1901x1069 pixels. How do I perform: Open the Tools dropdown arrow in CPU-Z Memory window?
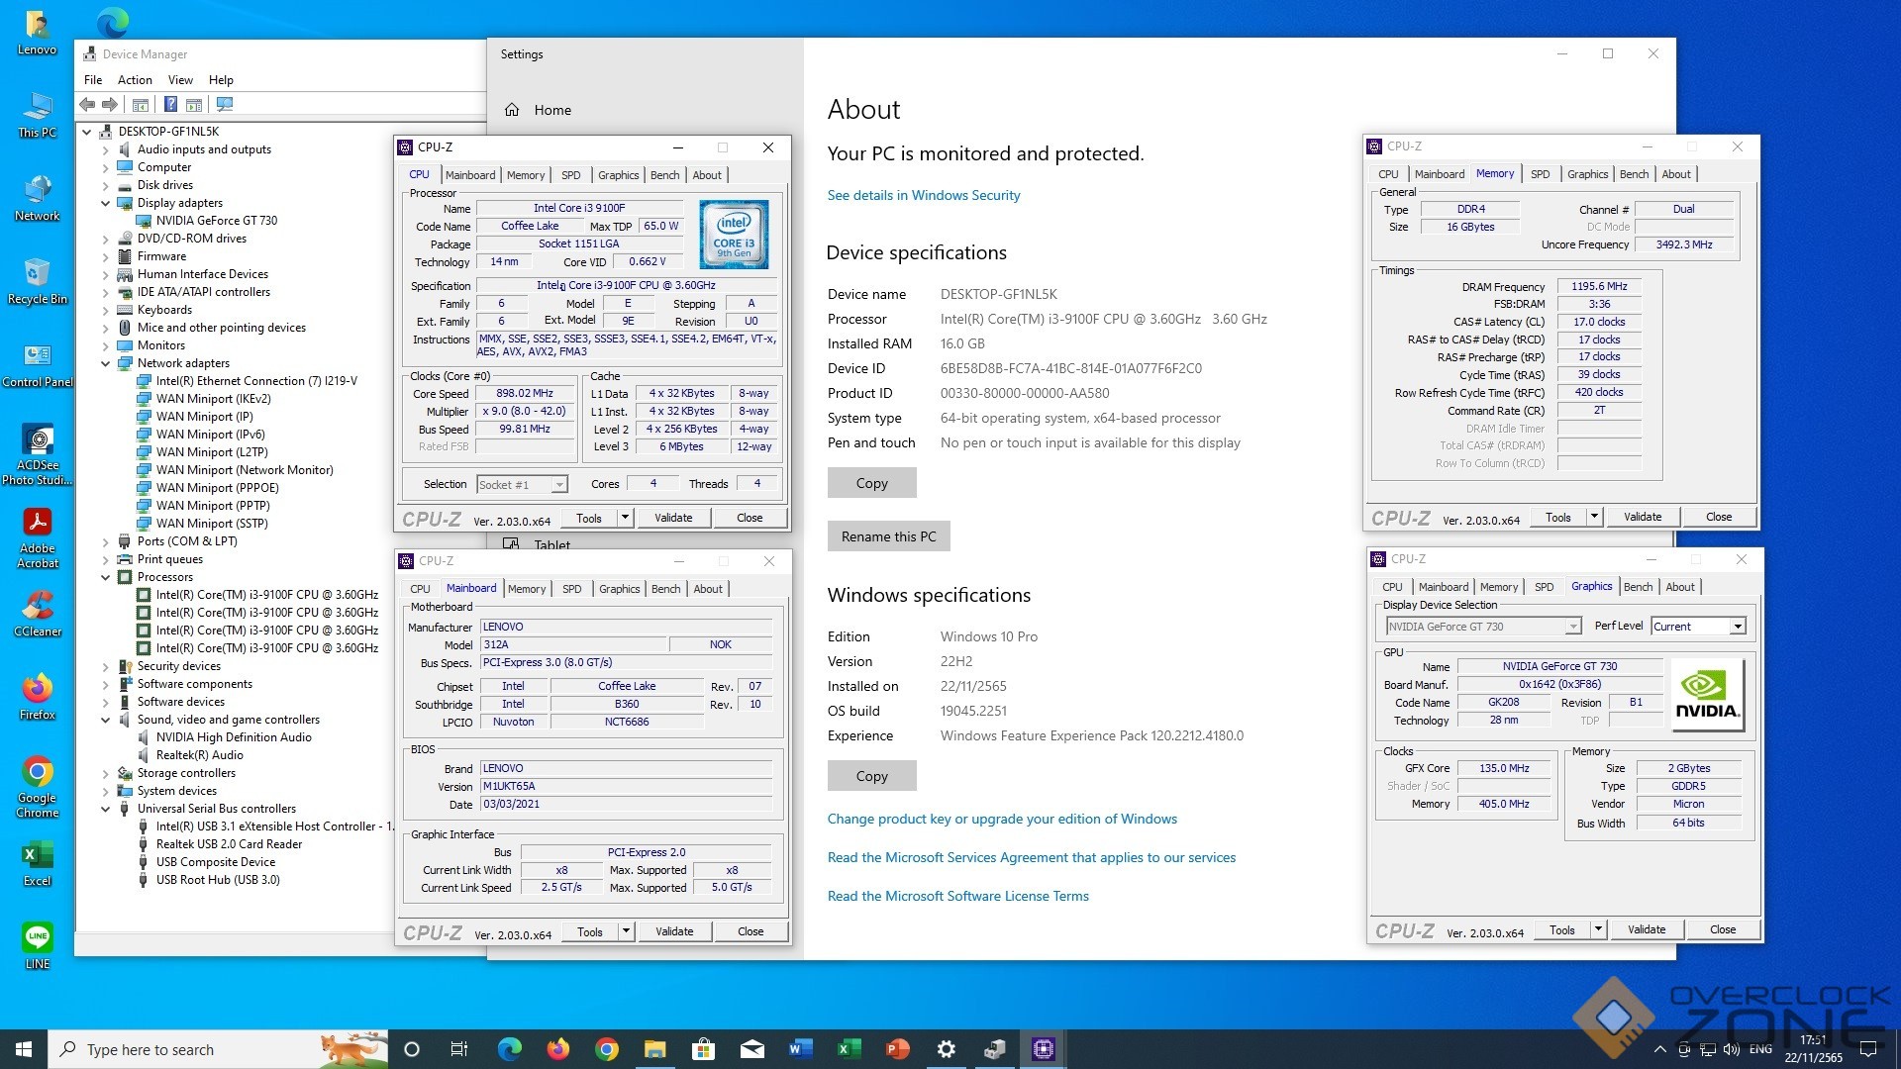coord(1594,517)
